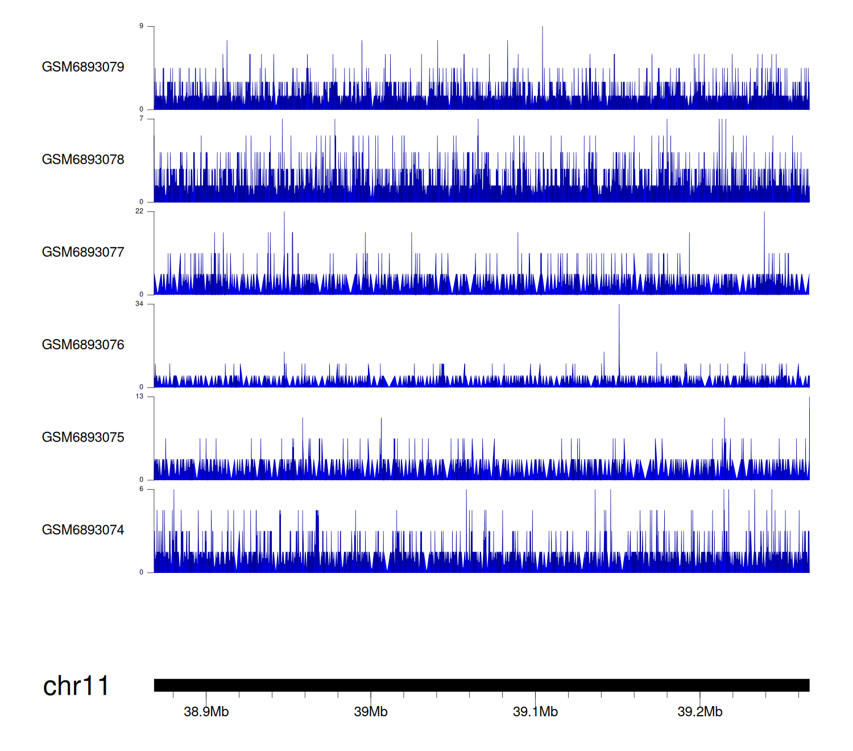Screen dimensions: 853x751
Task: Click y-axis maximum value 34
Action: click(139, 304)
